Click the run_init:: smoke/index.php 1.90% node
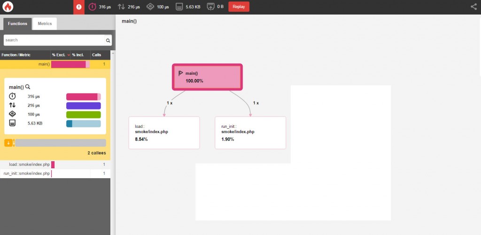This screenshot has width=481, height=235. (x=250, y=133)
